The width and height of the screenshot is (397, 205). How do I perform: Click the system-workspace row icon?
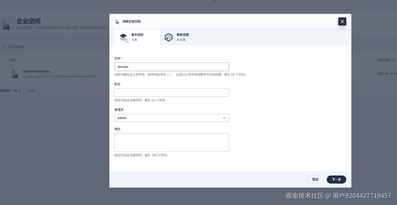coord(15,74)
